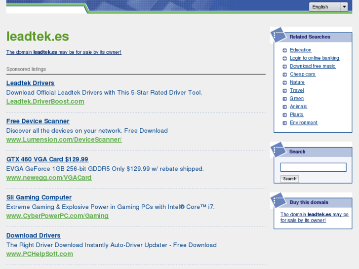Click the Sponsored listings label

(x=26, y=69)
